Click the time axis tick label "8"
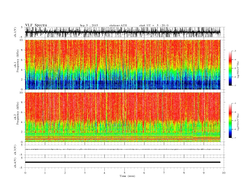 point(184,173)
